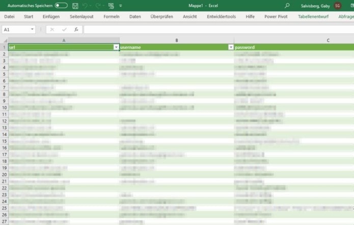Click the Salvisberg, Gaby account name
The image size is (354, 225).
tap(315, 6)
